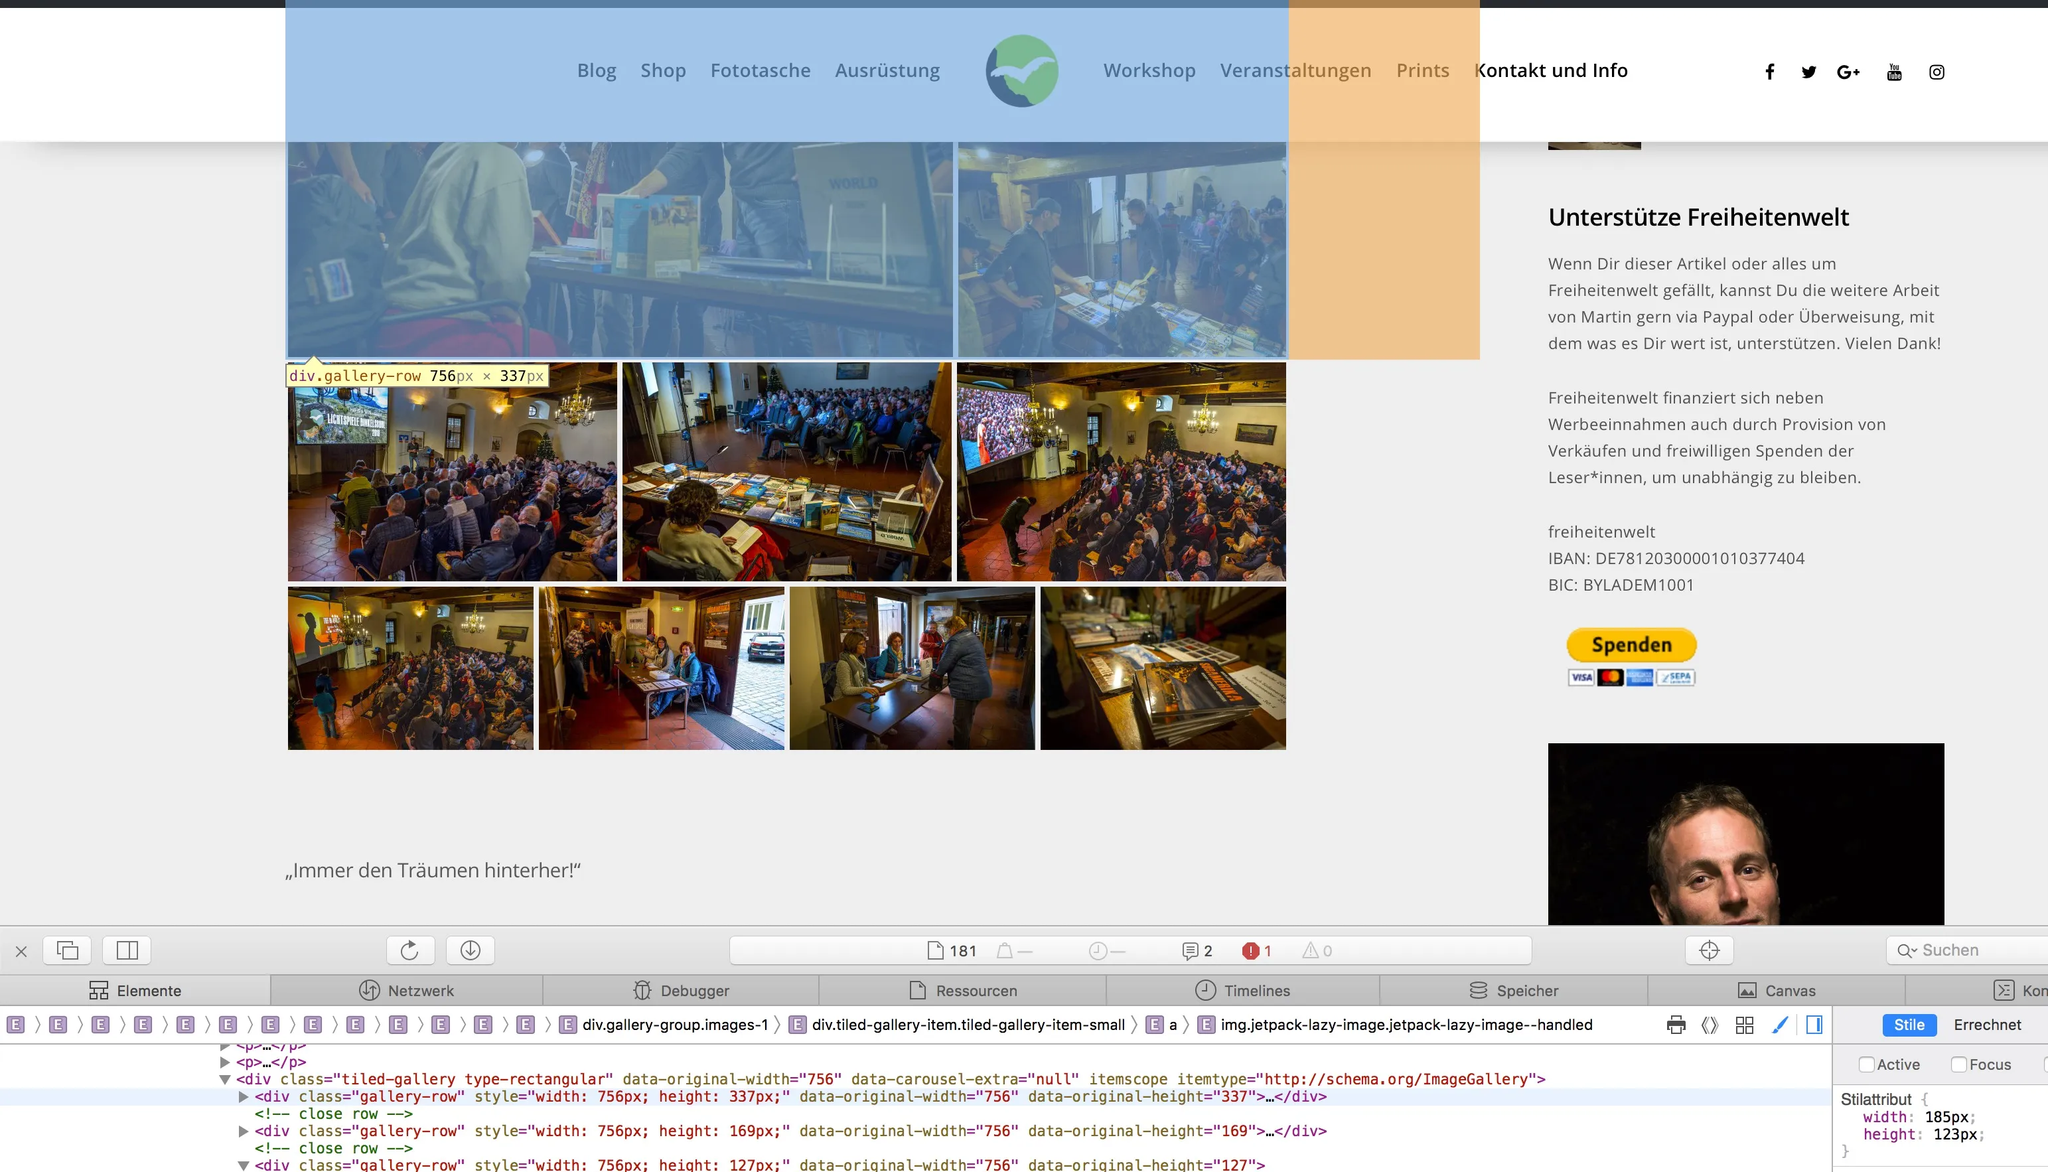
Task: Enable the Active pseudo-class checkbox
Action: 1867,1065
